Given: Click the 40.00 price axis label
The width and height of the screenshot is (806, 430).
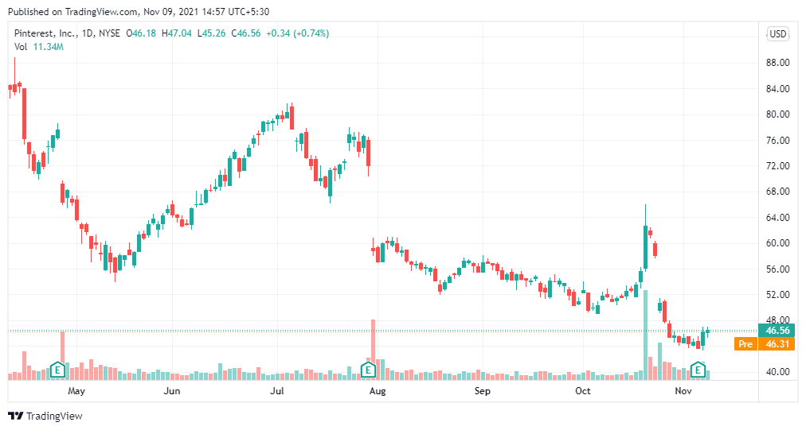Looking at the screenshot, I should pyautogui.click(x=777, y=371).
